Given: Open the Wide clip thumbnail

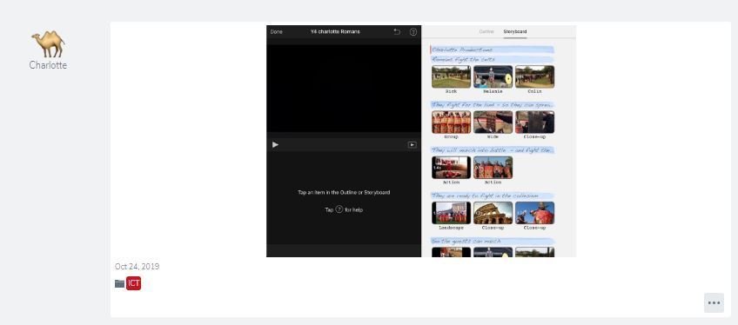Looking at the screenshot, I should tap(493, 123).
